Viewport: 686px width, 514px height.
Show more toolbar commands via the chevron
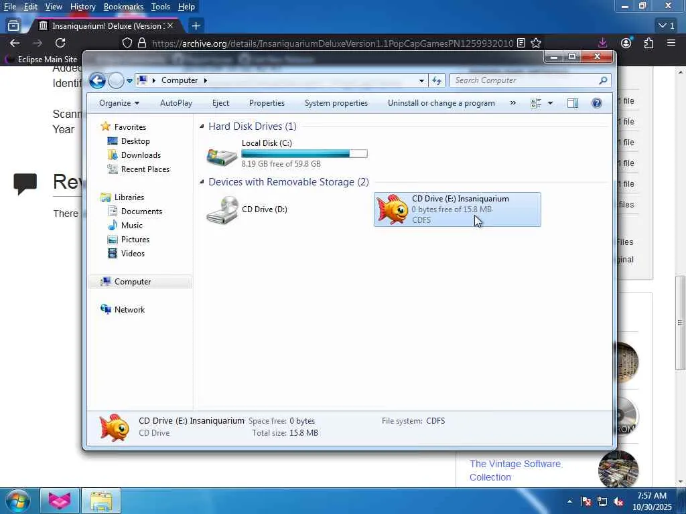click(x=512, y=103)
